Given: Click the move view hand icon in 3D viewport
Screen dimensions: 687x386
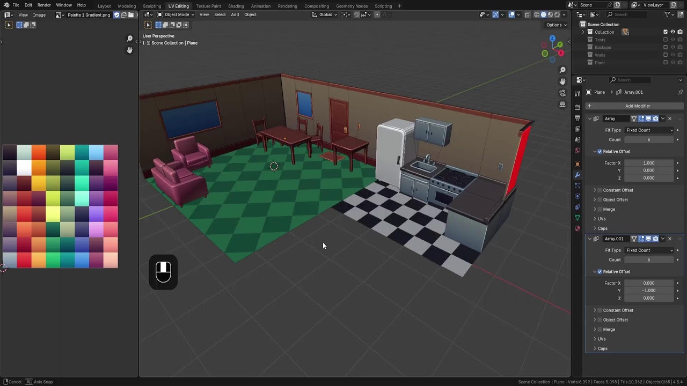Looking at the screenshot, I should (x=562, y=81).
